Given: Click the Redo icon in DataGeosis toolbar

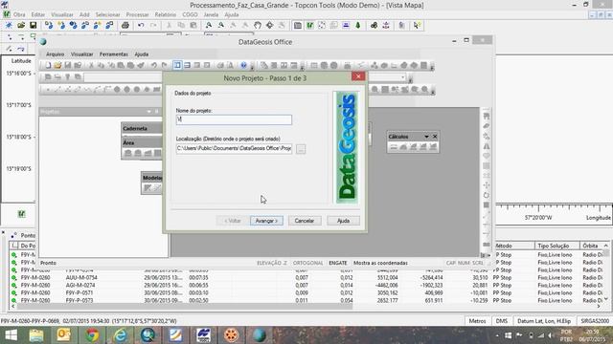Looking at the screenshot, I should click(164, 65).
